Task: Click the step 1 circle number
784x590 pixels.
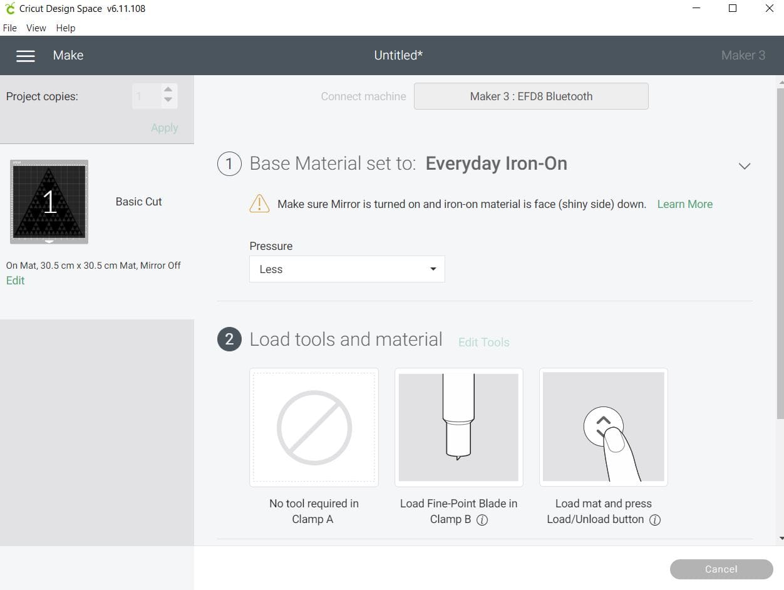Action: (x=229, y=163)
